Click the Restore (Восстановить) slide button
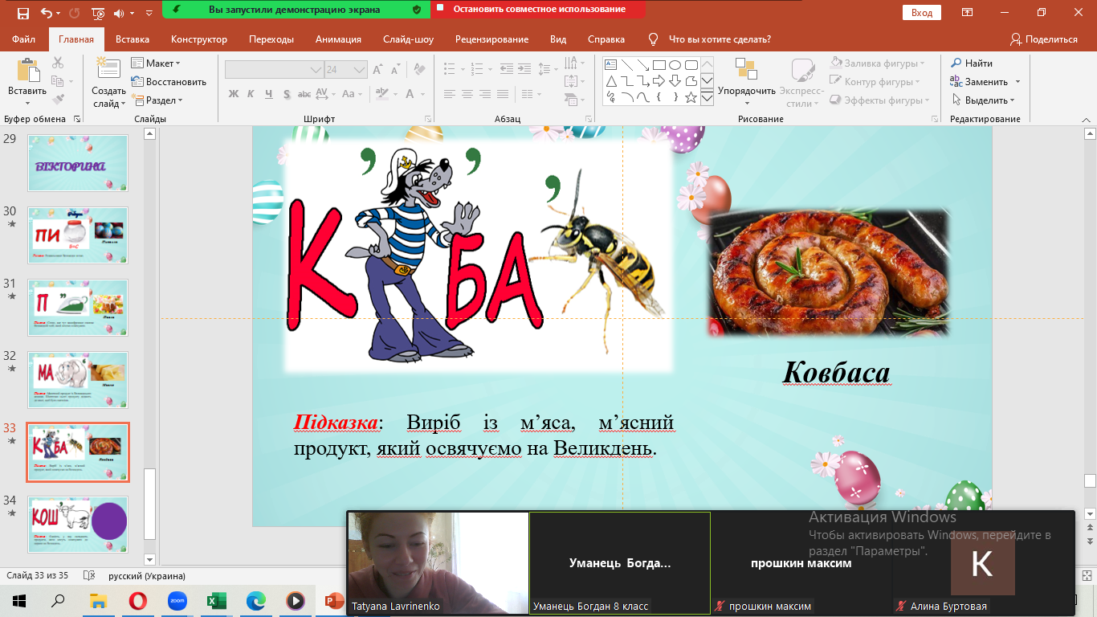Viewport: 1097px width, 617px height. tap(169, 82)
